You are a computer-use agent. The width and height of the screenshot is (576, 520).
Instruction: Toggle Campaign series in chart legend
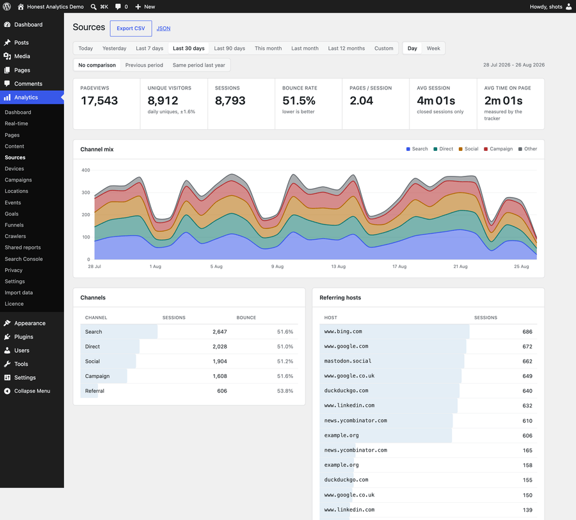coord(498,149)
